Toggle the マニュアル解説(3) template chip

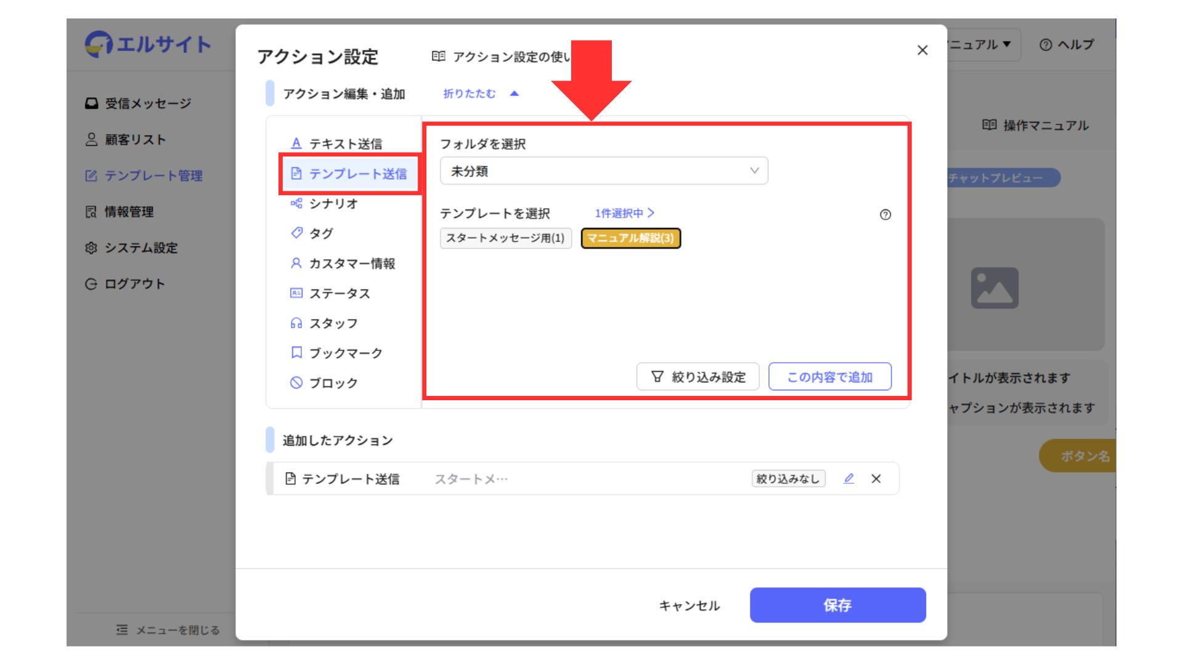point(630,238)
